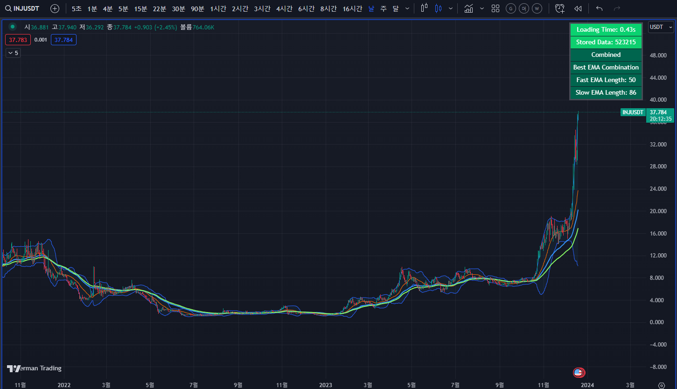
Task: Click the 볼륨 764.06K volume value
Action: 197,27
